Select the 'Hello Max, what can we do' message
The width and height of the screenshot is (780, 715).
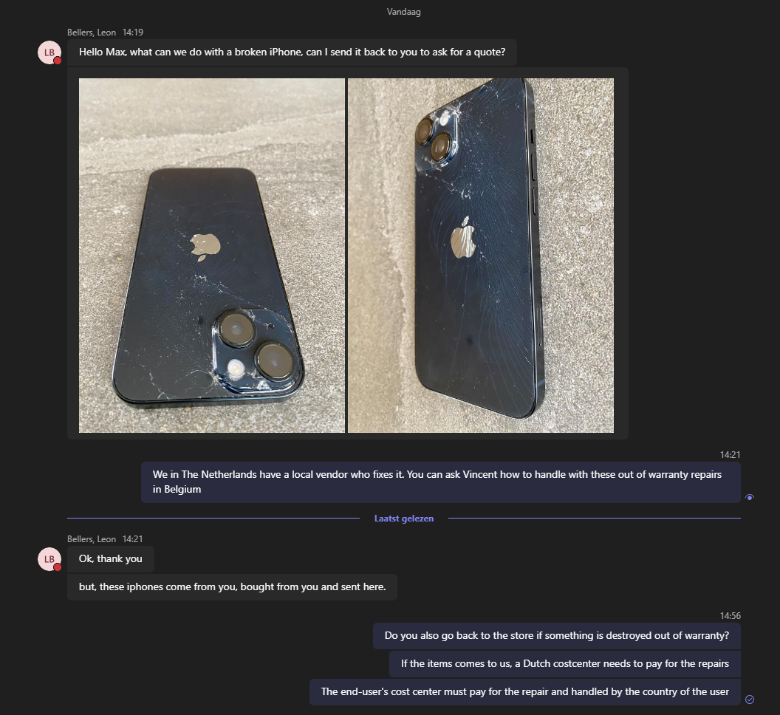[292, 52]
